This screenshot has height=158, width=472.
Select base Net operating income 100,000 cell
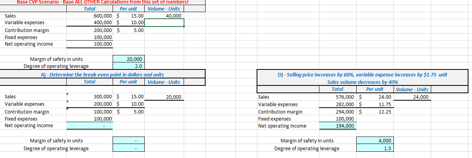(89, 44)
